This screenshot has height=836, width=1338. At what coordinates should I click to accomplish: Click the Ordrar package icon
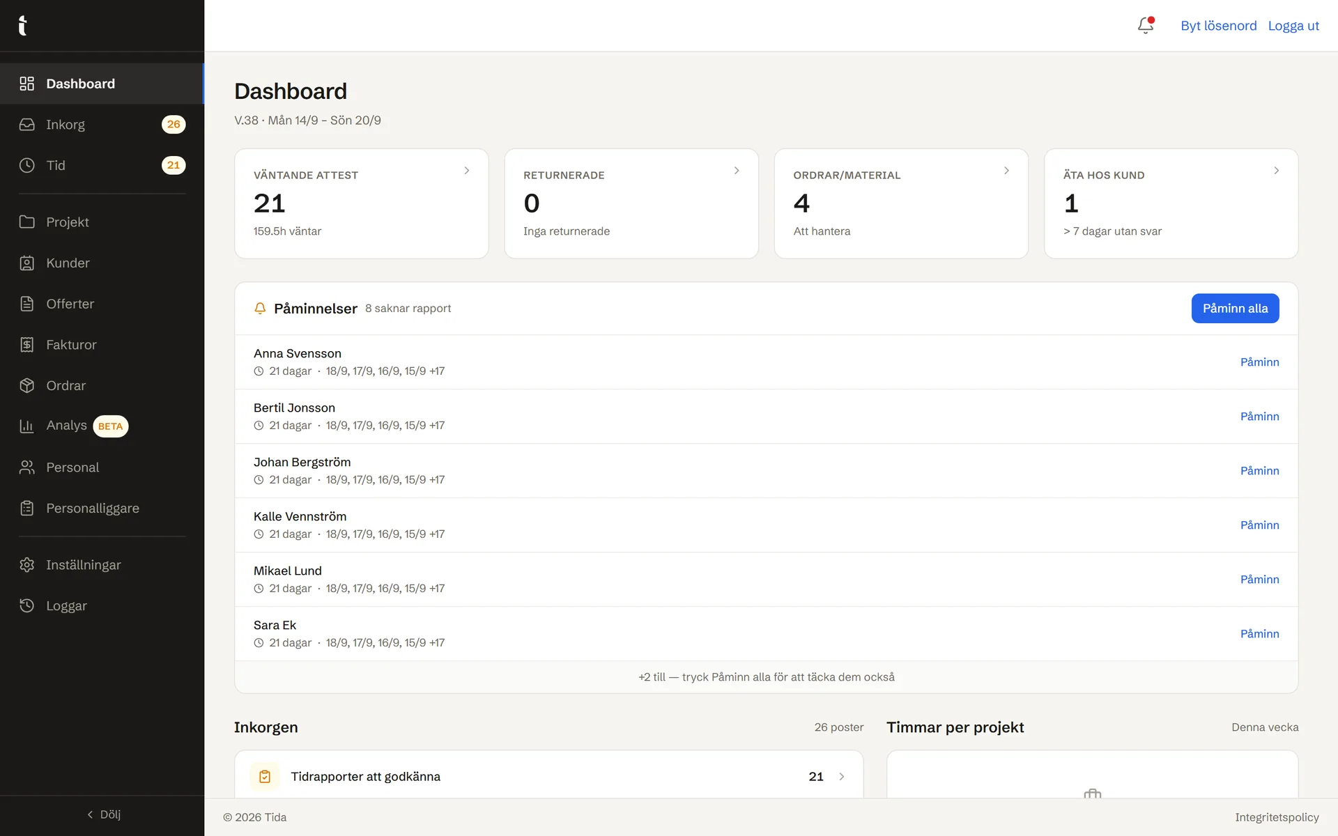point(26,385)
